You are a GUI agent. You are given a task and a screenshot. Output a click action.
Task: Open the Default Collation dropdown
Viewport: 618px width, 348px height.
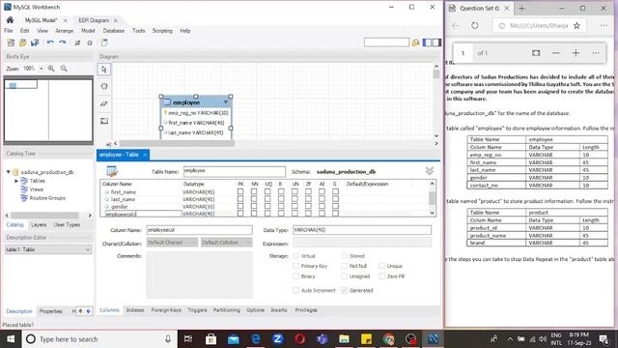tap(226, 243)
